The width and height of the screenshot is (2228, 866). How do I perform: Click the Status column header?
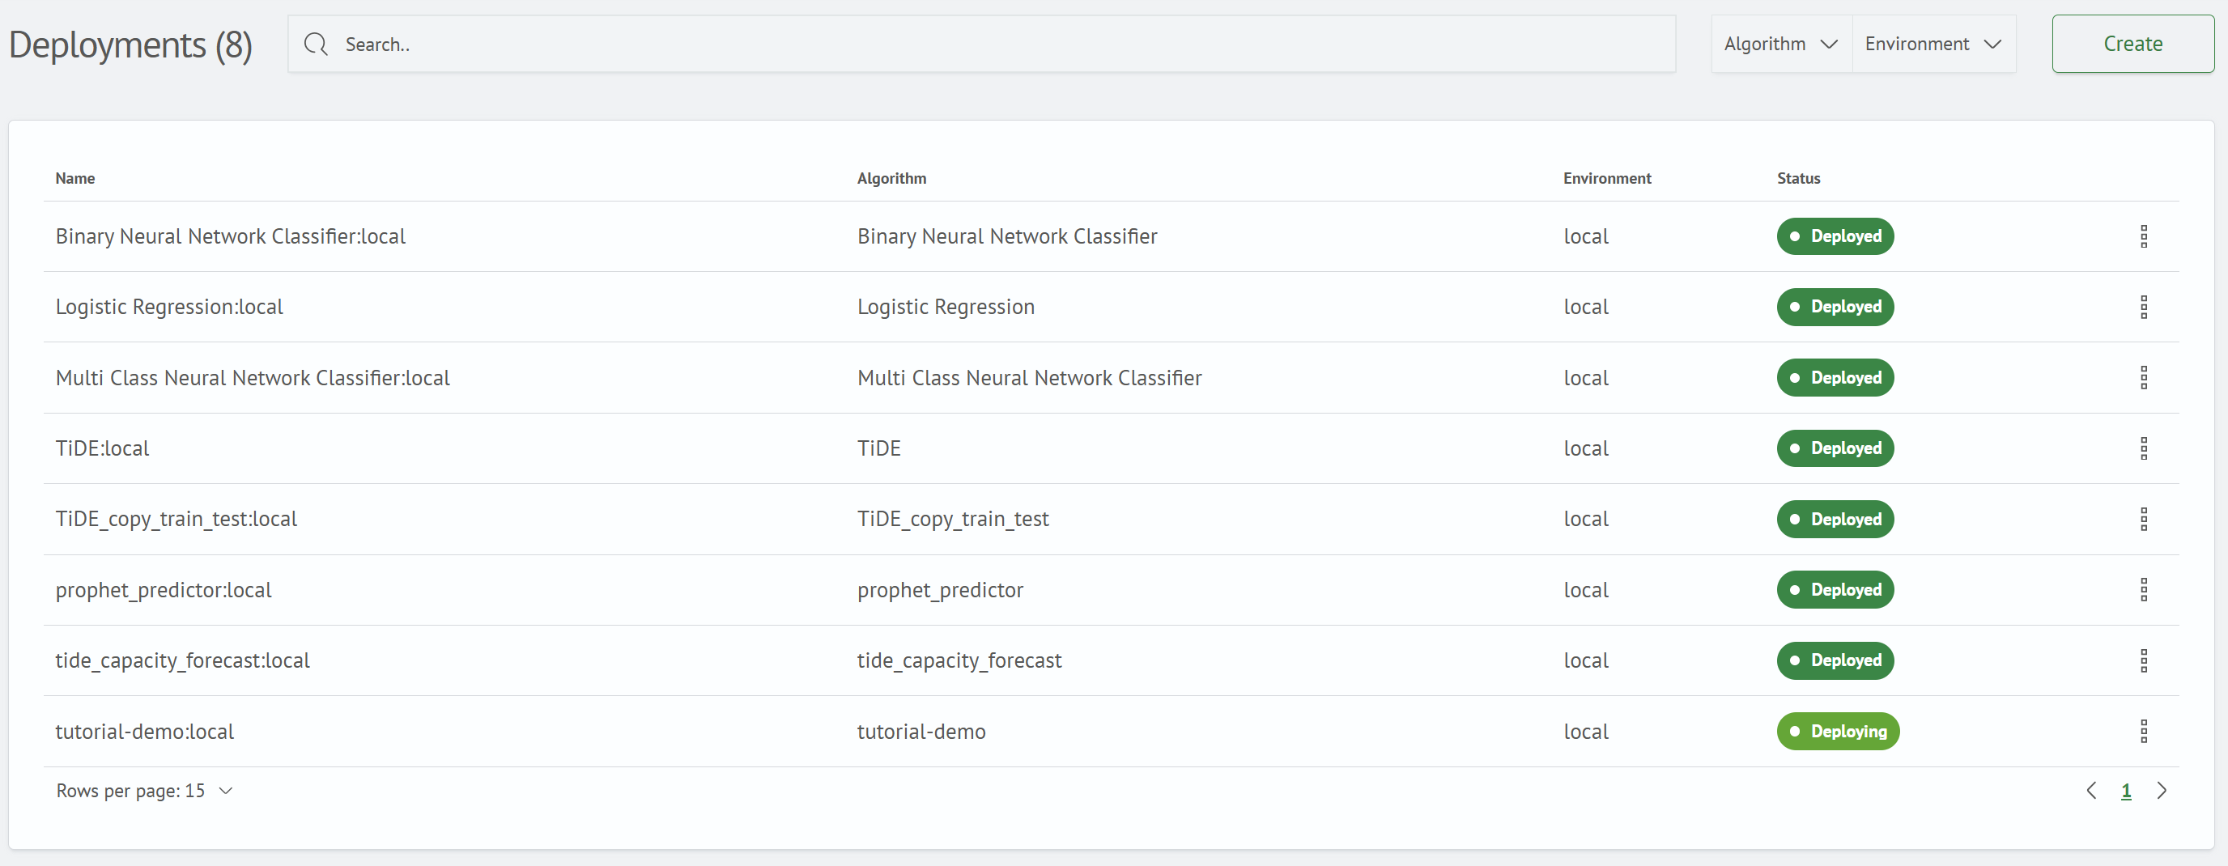pos(1798,178)
